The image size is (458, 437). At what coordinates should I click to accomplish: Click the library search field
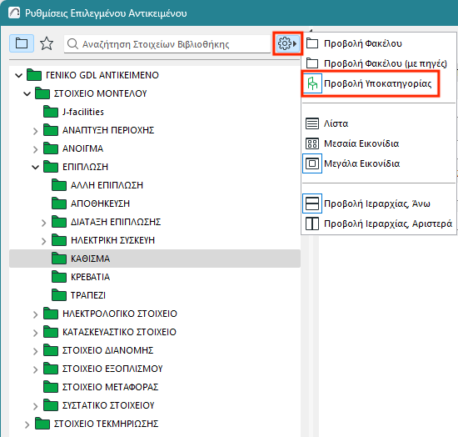pos(167,44)
